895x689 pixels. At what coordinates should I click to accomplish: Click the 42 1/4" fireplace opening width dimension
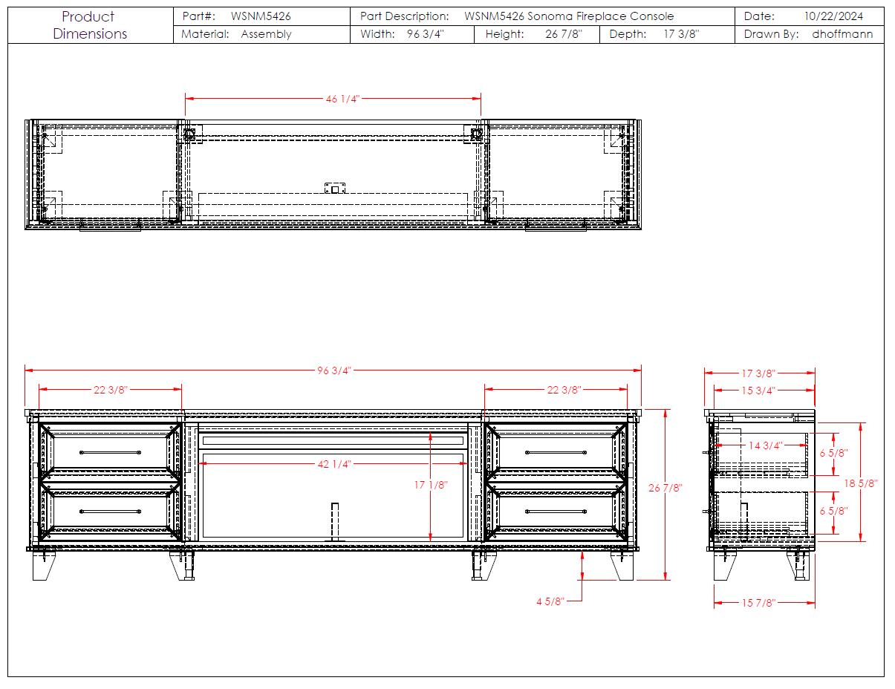tap(333, 464)
